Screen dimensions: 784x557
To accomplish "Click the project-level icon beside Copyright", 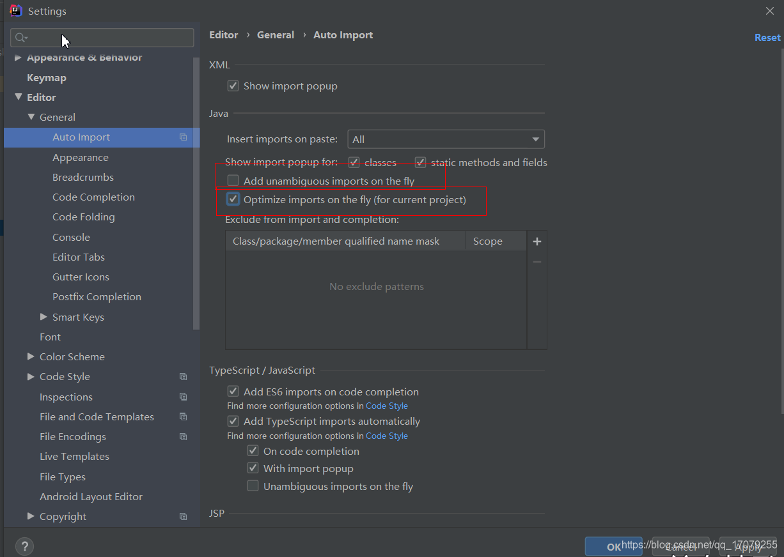I will (x=184, y=517).
